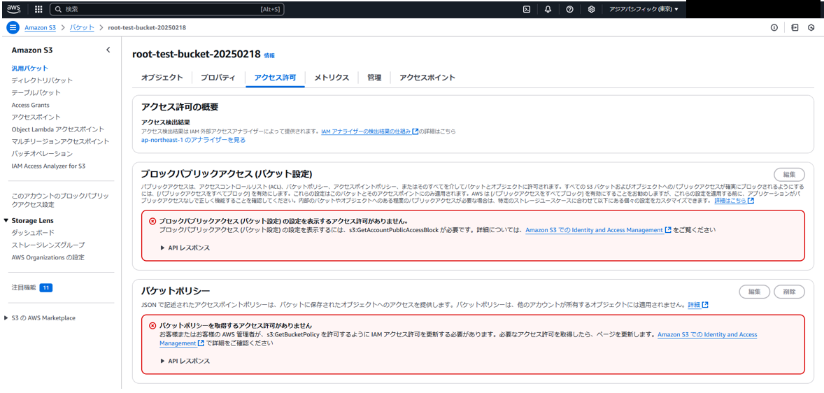Open バッチオペレーション in sidebar
The height and width of the screenshot is (393, 824).
click(x=42, y=153)
